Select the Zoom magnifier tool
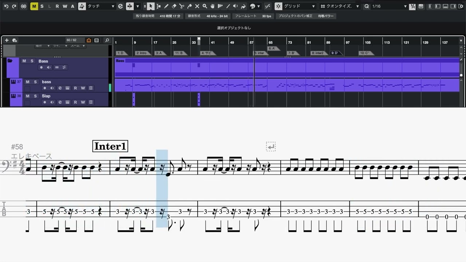This screenshot has width=466, height=262. pos(205,6)
